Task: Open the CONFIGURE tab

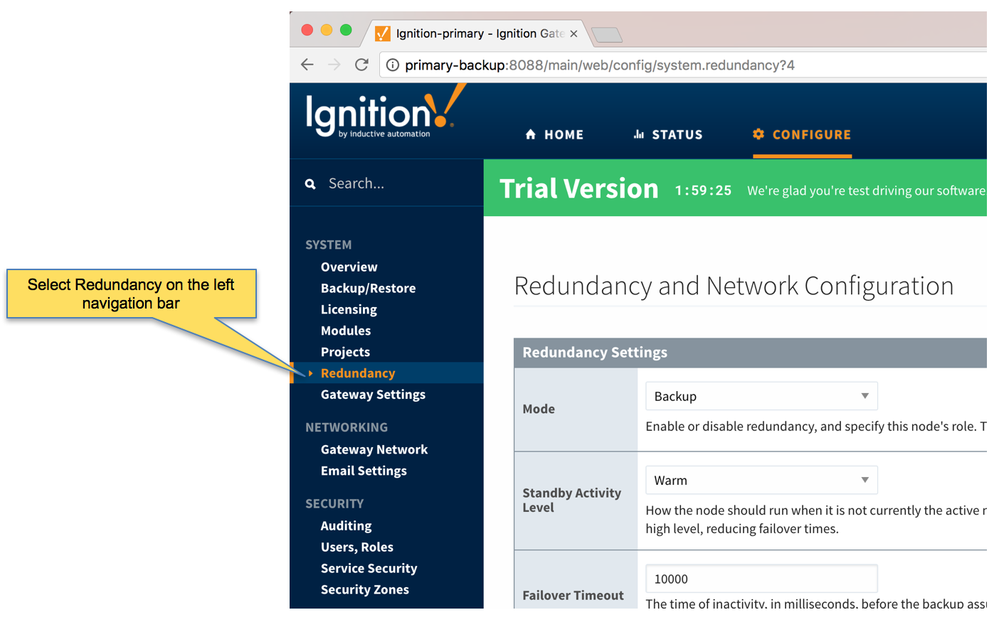Action: tap(802, 134)
